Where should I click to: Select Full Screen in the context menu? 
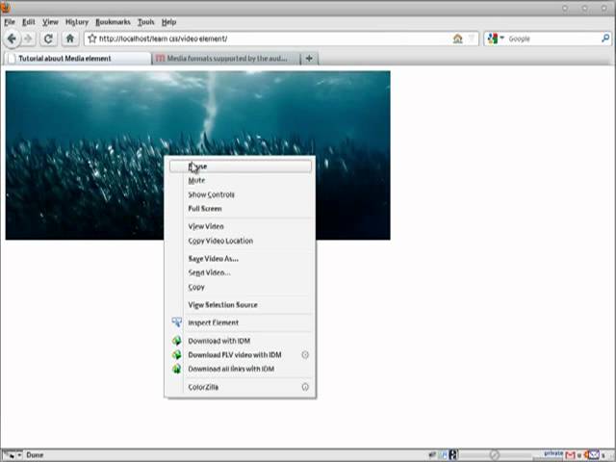[241, 209]
